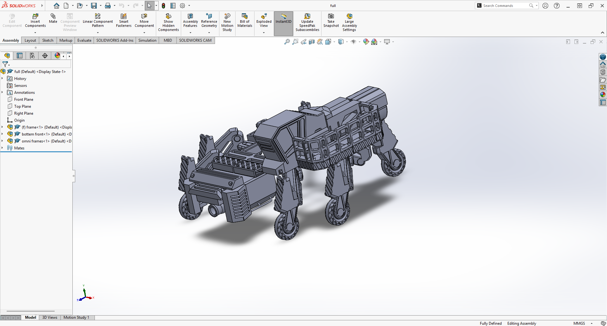This screenshot has height=326, width=607.
Task: Switch to the Evaluate tab
Action: click(84, 40)
